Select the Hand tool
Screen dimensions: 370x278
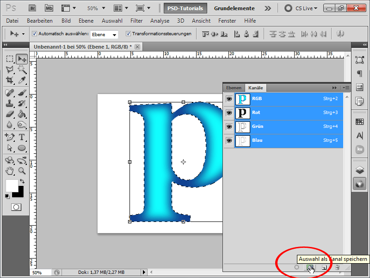click(x=9, y=171)
